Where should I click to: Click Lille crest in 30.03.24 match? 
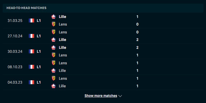[x=54, y=47]
